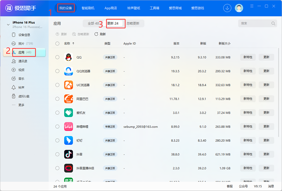
Task: Sort by 名称 column header arrow
Action: click(73, 43)
